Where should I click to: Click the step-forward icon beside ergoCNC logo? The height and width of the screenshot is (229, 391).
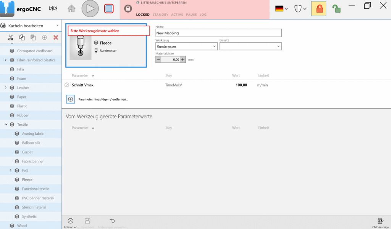click(x=53, y=8)
